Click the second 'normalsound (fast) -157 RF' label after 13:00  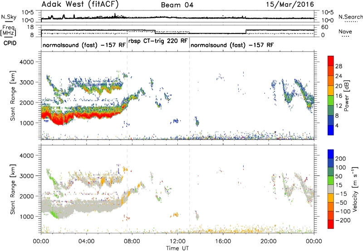[232, 45]
